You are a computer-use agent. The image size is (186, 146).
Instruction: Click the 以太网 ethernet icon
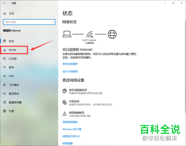pos(4,59)
